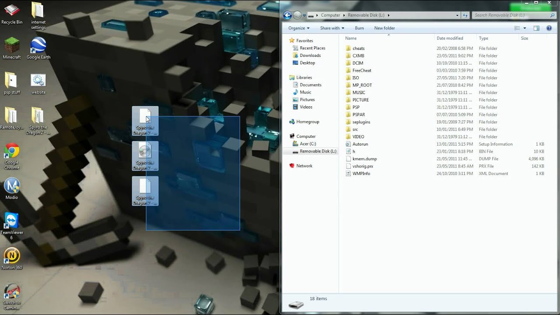Select the WMPInfo XML document icon
Screen dimensions: 560x315
tap(348, 174)
